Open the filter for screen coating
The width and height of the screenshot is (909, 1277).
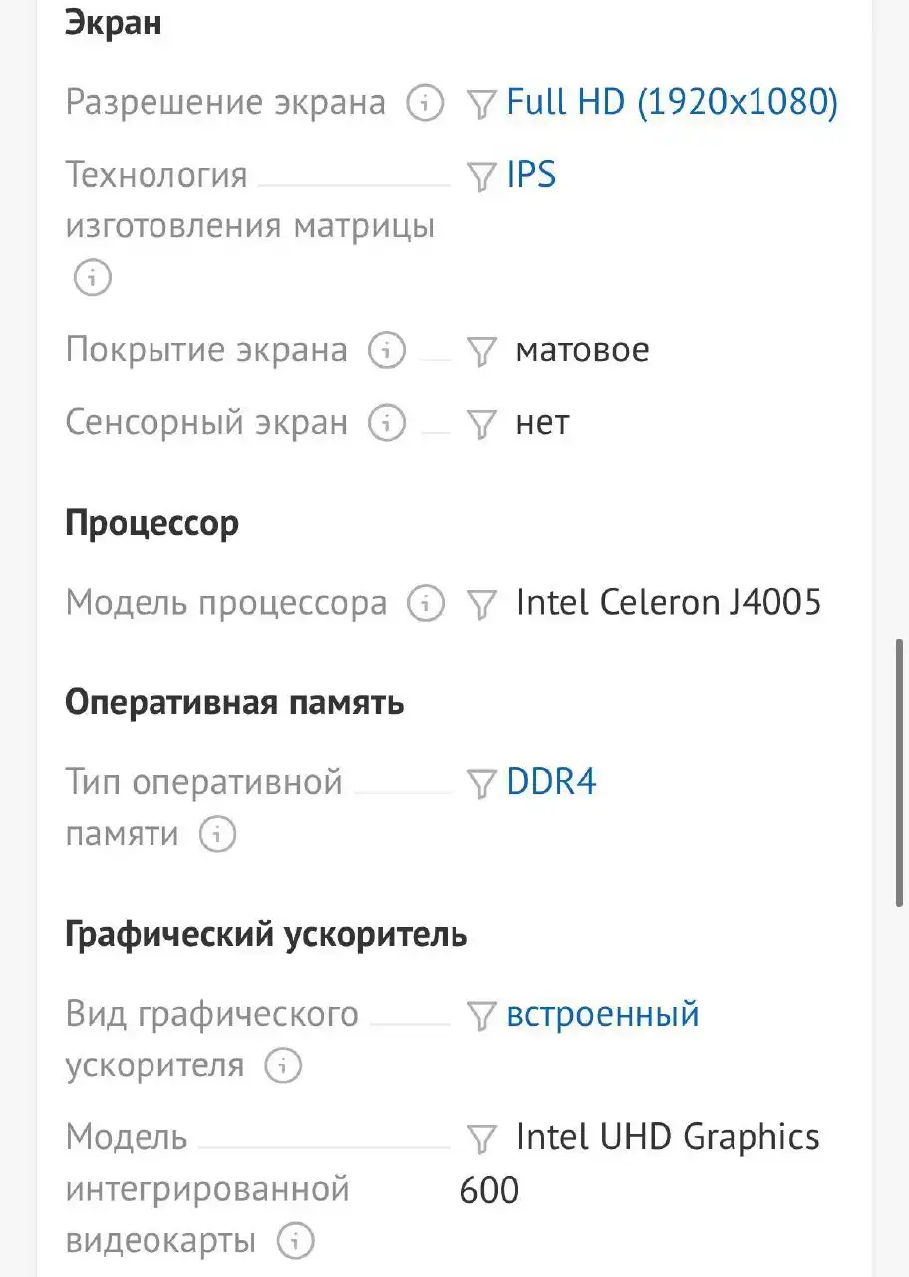[483, 350]
